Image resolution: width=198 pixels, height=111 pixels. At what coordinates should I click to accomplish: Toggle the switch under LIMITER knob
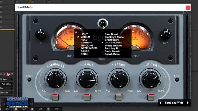(x=151, y=97)
